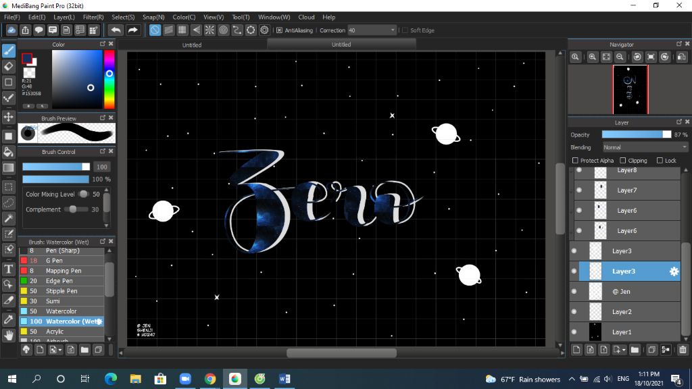Screen dimensions: 692x389
Task: Select the Lasso selection tool
Action: pyautogui.click(x=9, y=203)
